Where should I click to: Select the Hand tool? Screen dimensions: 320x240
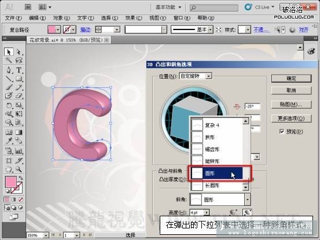[x=9, y=169]
